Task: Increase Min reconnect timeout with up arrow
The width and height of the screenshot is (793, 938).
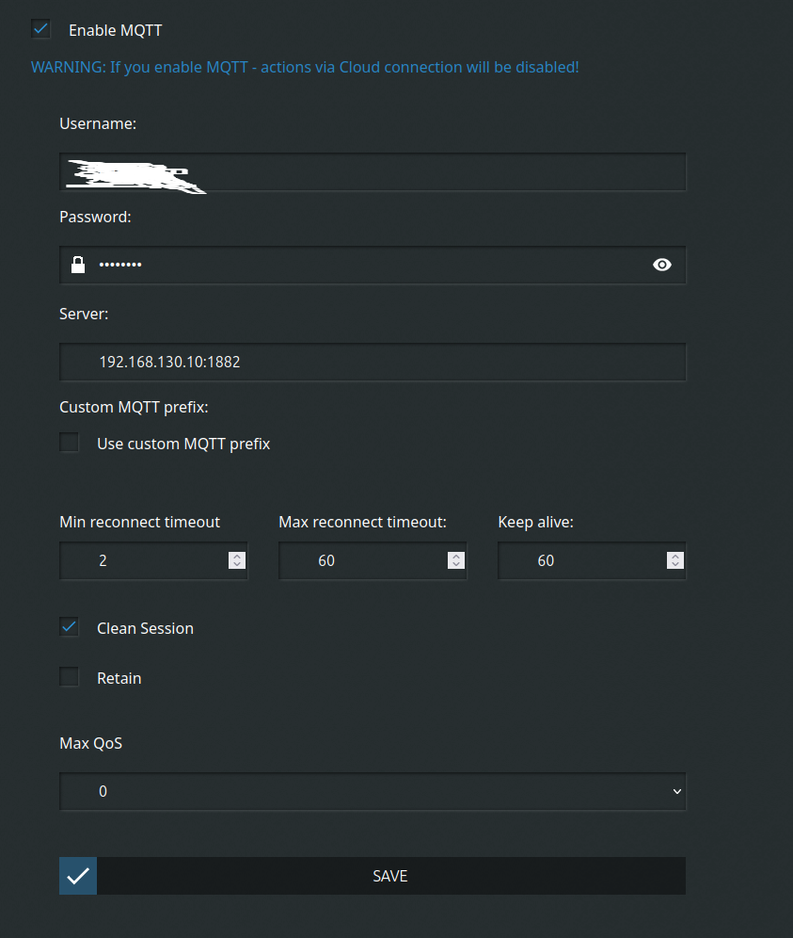Action: 237,557
